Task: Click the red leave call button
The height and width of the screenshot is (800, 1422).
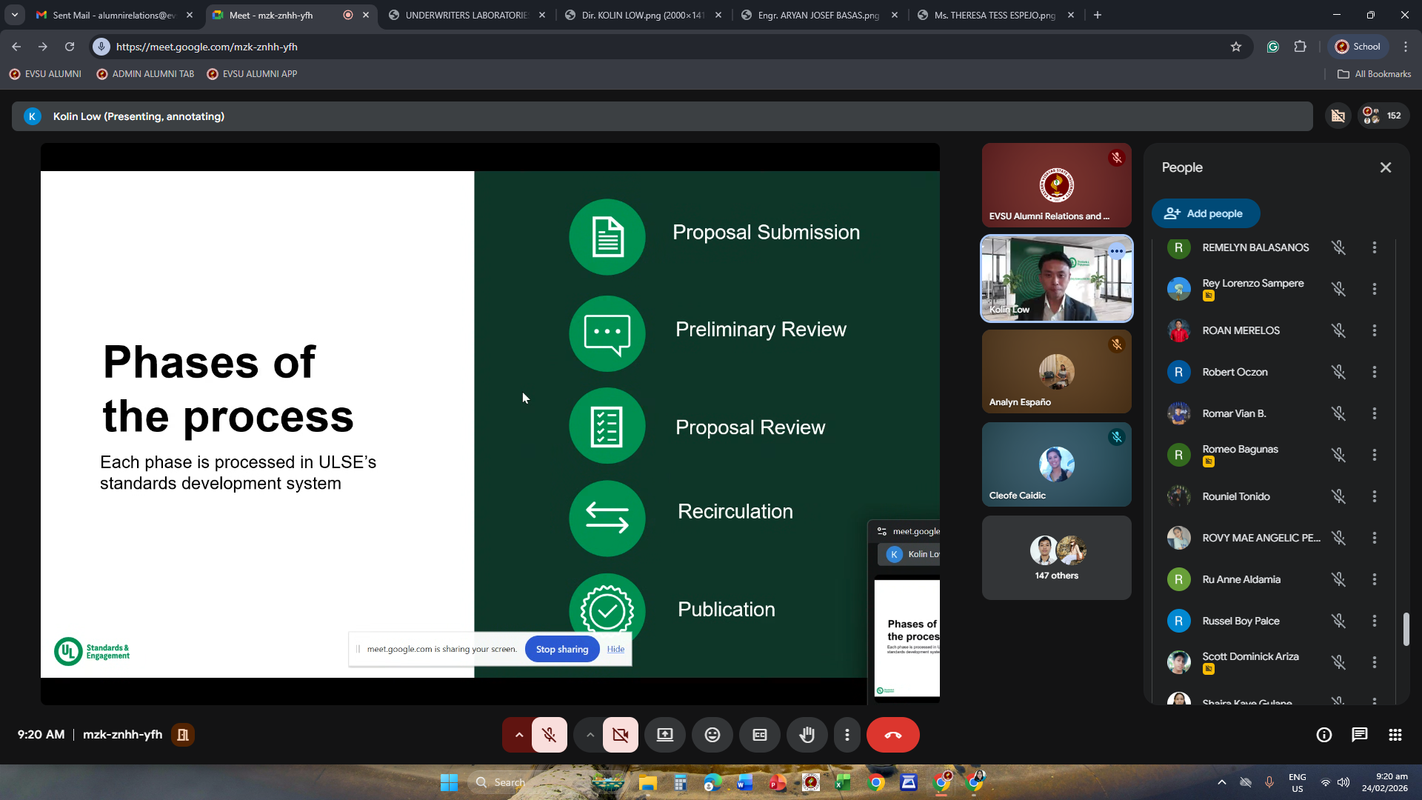Action: pyautogui.click(x=892, y=735)
